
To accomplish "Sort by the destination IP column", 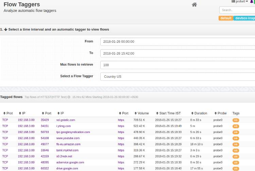I will pyautogui.click(x=61, y=113).
